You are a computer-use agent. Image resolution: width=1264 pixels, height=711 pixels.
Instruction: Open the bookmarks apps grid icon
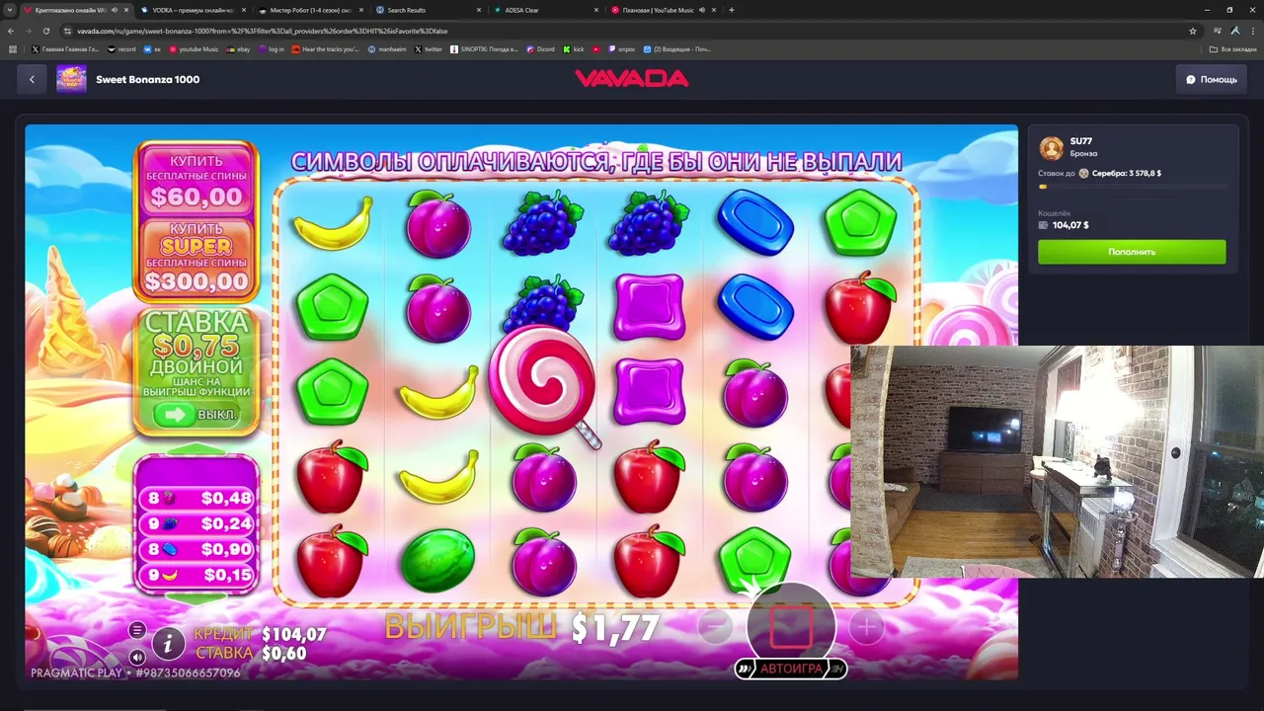tap(12, 49)
